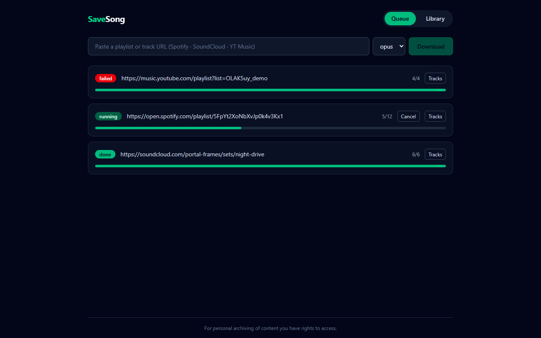The width and height of the screenshot is (541, 338).
Task: Click the YouTube playlist progress bar
Action: 270,90
